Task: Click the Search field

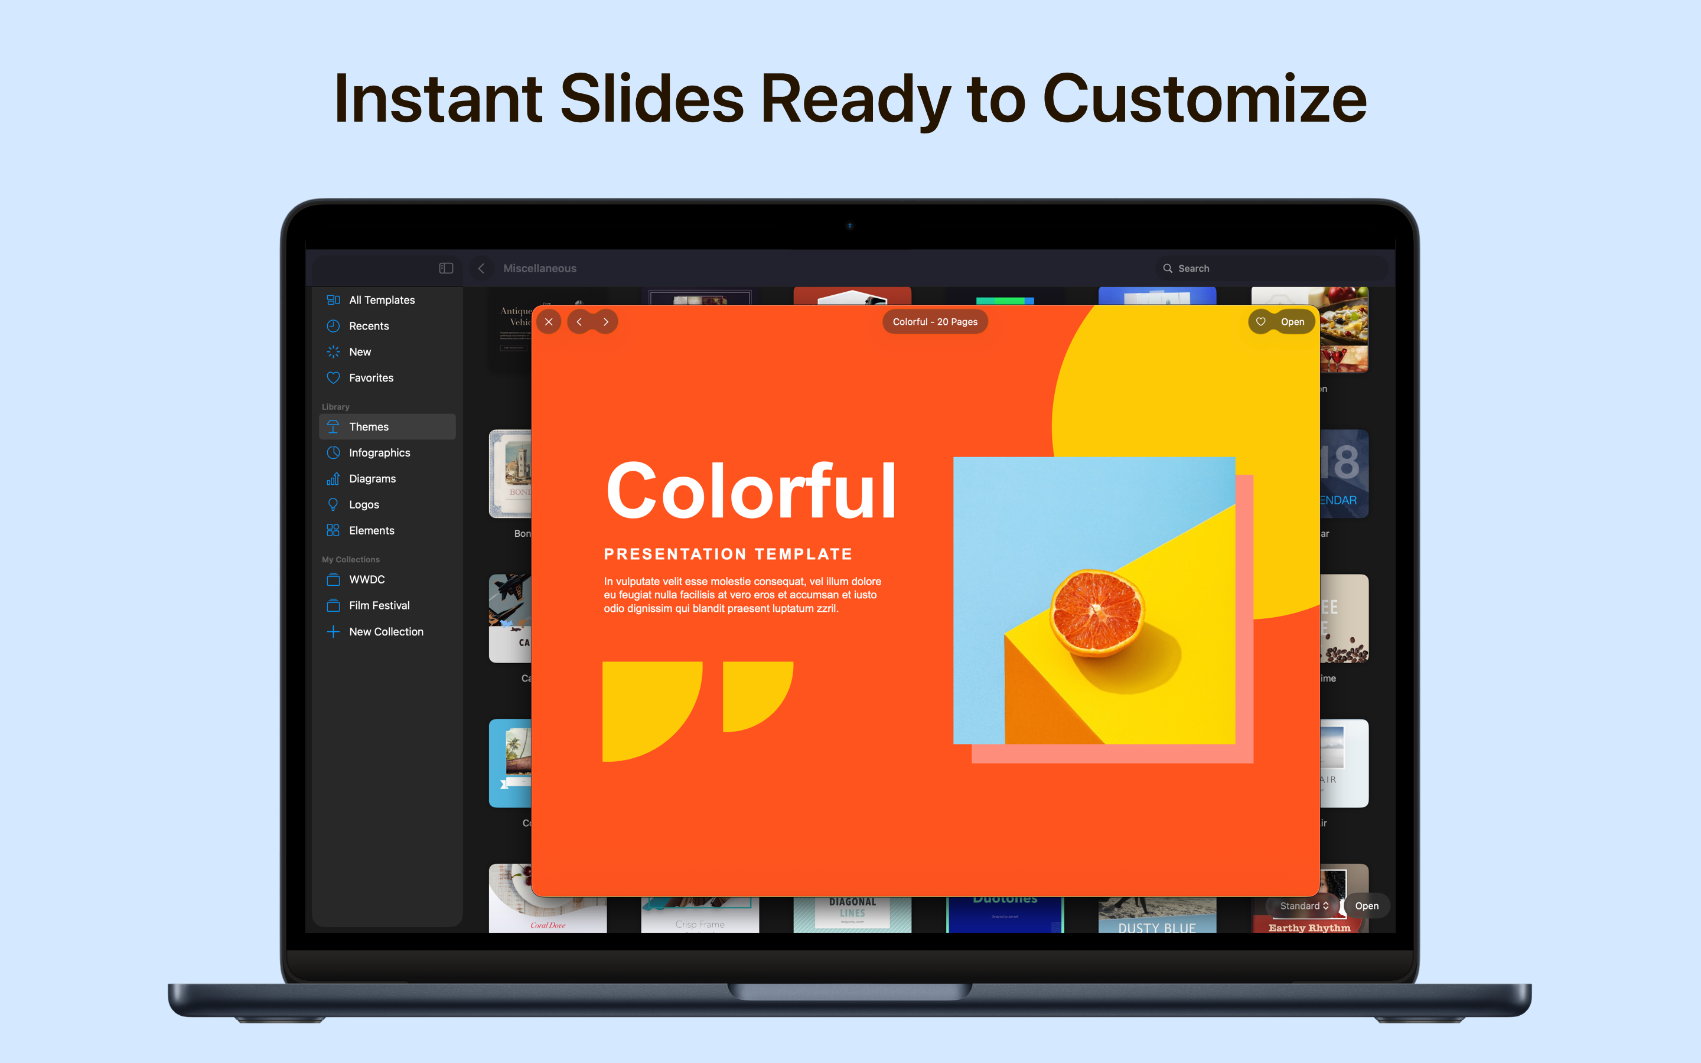Action: coord(1271,268)
